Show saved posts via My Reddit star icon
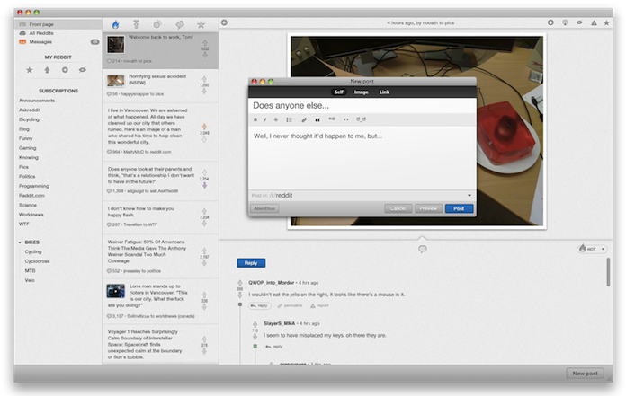Viewport: 626px width, 396px height. click(29, 69)
